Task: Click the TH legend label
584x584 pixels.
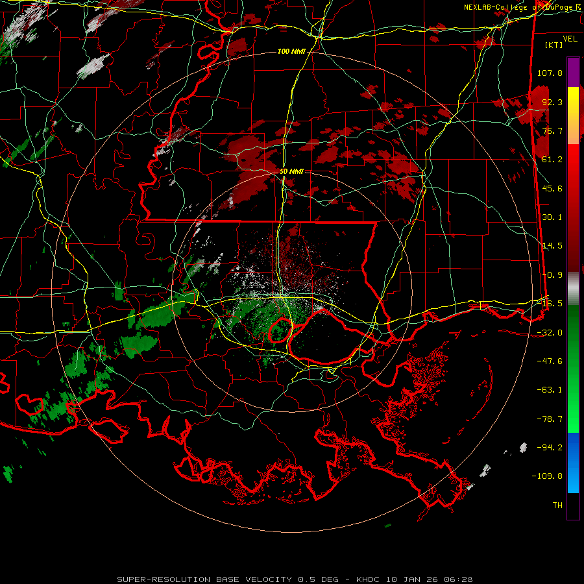Action: tap(557, 505)
